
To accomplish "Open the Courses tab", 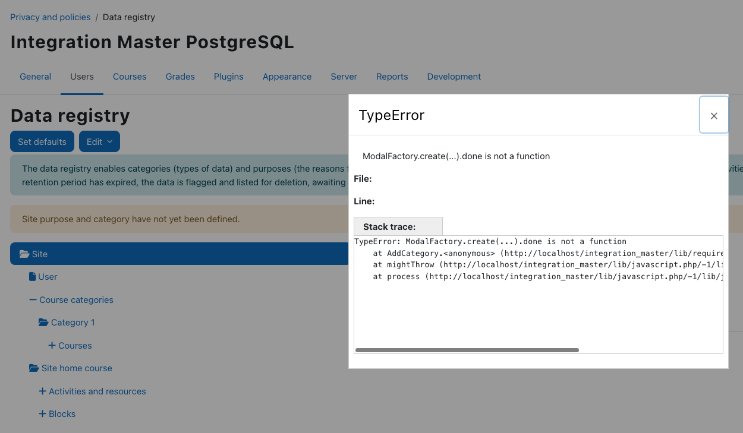I will 130,77.
